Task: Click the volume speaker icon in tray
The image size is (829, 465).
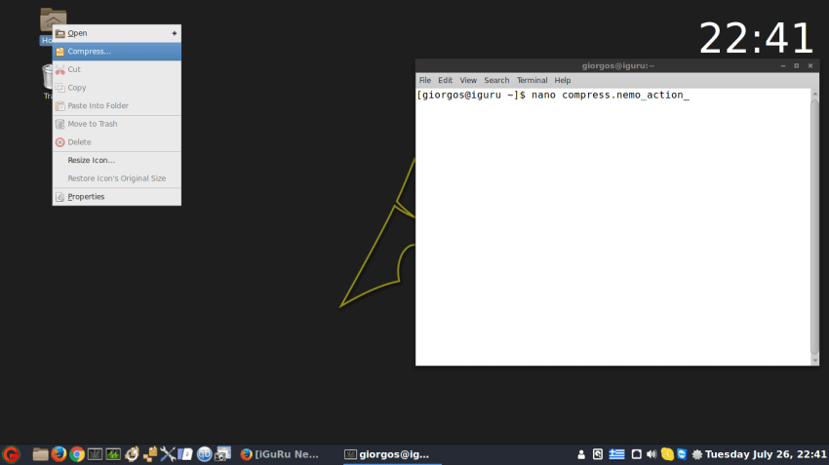Action: (651, 454)
